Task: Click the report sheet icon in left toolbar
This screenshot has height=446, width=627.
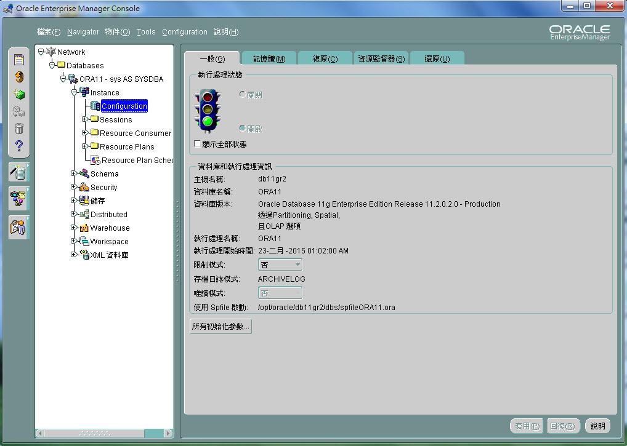Action: tap(19, 60)
